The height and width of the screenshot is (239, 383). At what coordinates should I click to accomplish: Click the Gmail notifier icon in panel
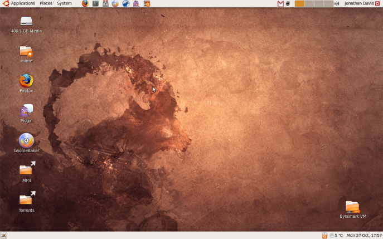[280, 3]
